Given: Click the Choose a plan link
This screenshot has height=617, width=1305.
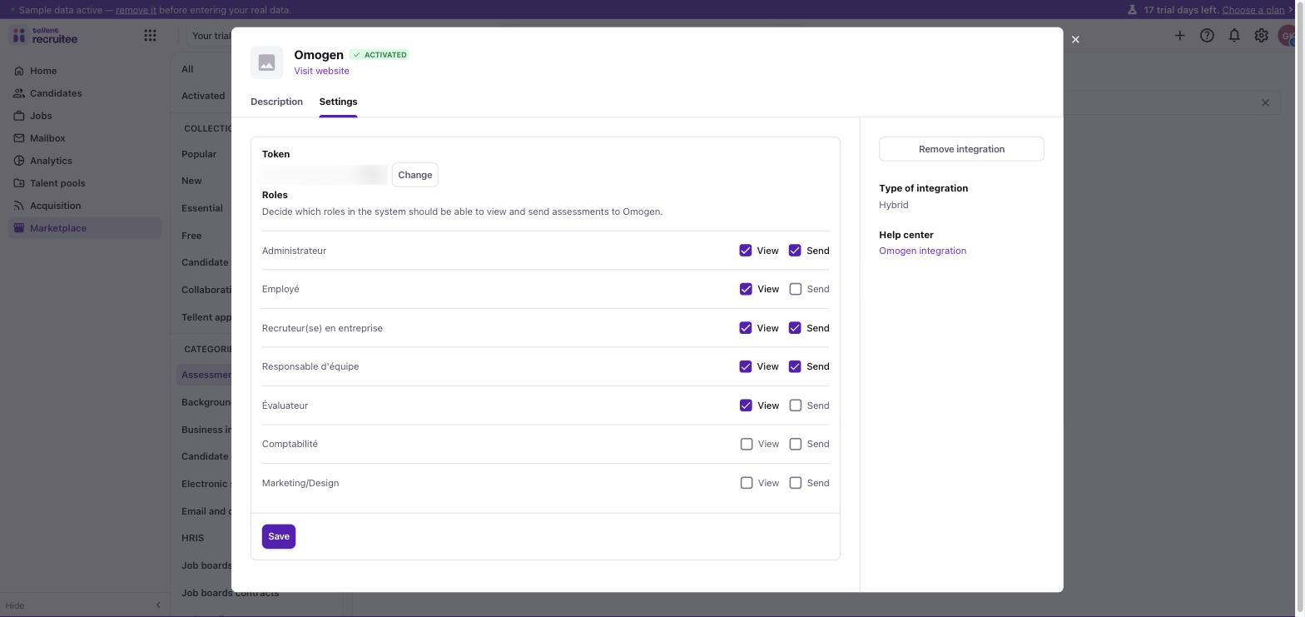Looking at the screenshot, I should pyautogui.click(x=1253, y=10).
